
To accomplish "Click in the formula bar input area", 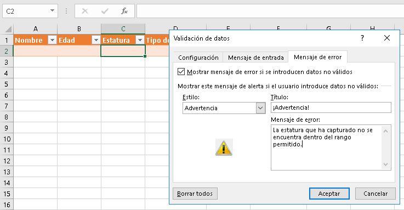I will tap(270, 11).
